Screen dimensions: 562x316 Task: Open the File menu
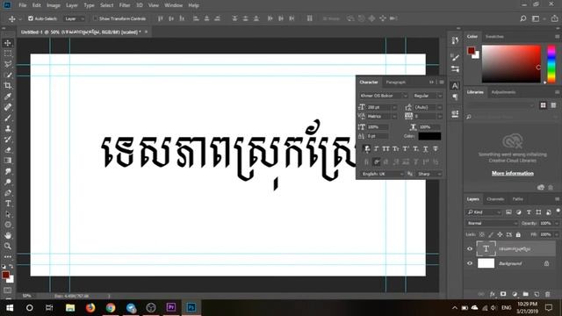23,5
